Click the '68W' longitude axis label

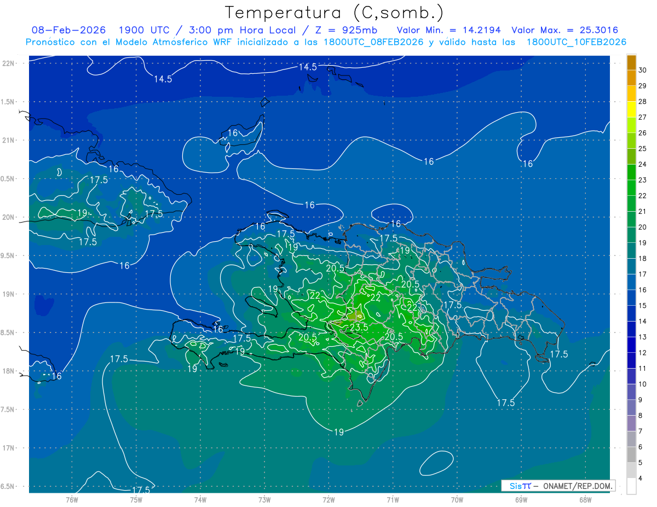(585, 500)
